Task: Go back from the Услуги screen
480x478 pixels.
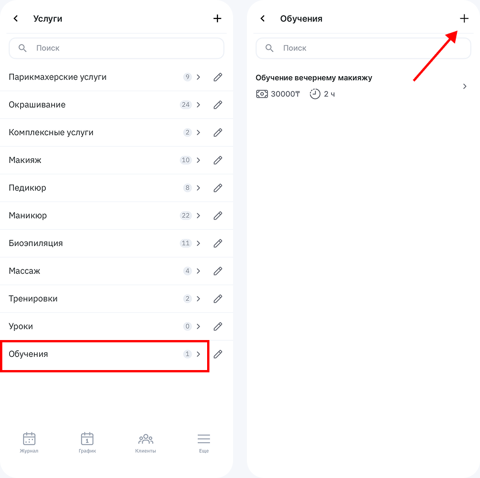Action: (16, 18)
